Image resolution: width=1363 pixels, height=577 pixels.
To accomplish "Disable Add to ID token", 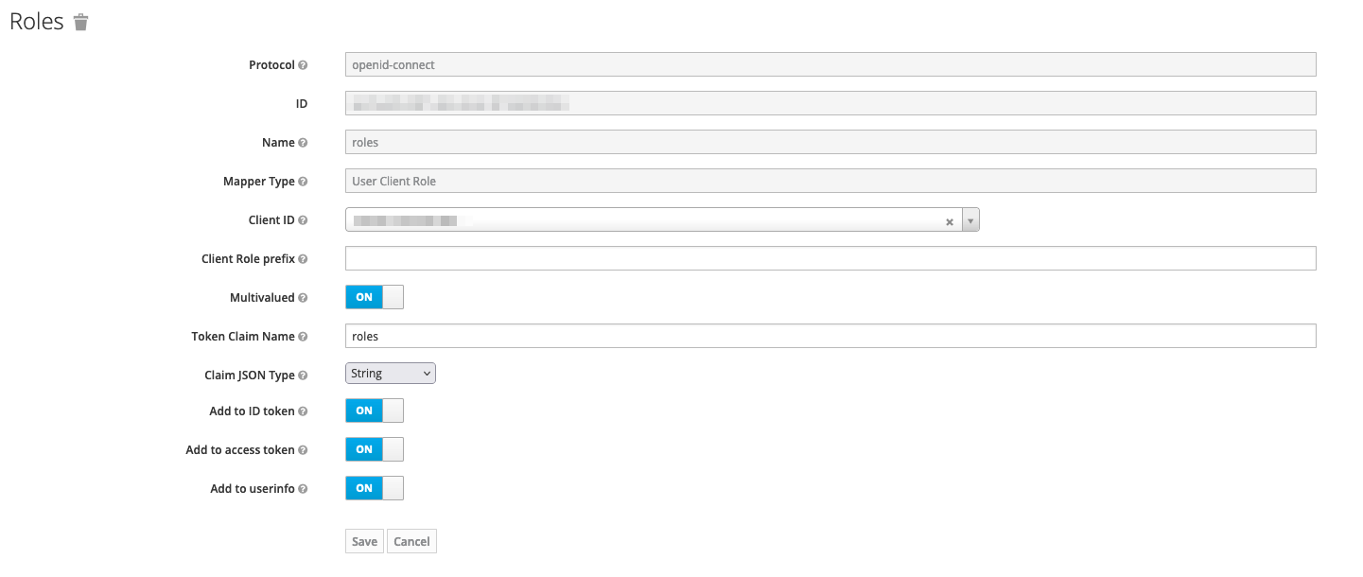I will (374, 411).
